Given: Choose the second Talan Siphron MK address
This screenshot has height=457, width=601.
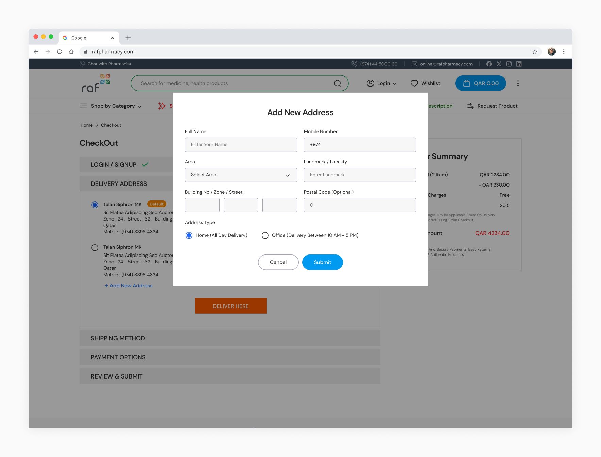Looking at the screenshot, I should coord(95,247).
